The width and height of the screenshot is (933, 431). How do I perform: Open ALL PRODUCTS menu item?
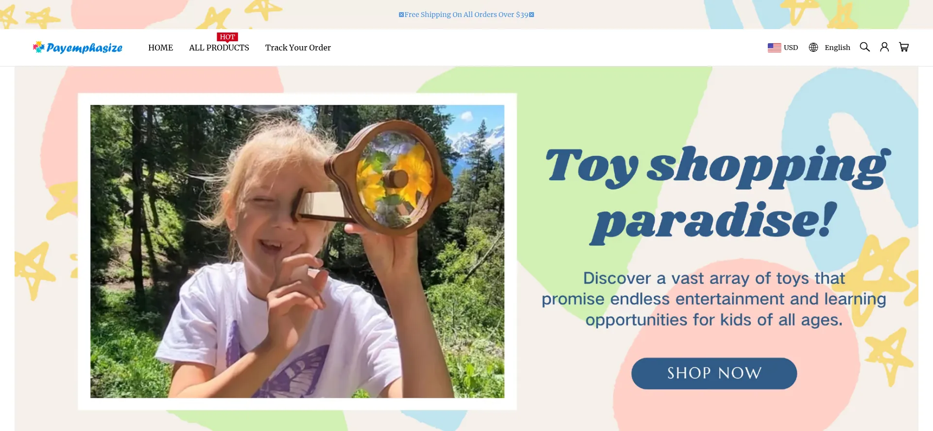(x=219, y=48)
